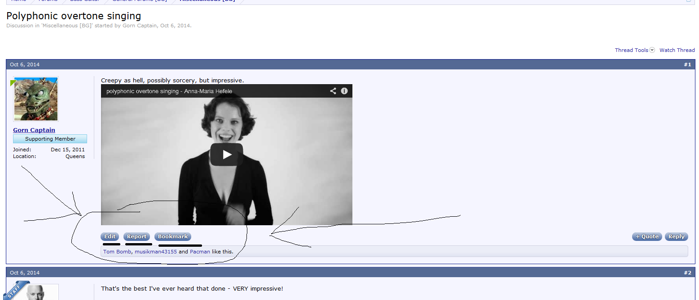This screenshot has width=699, height=300.
Task: Open the Gorn Captain username link under the avatar
Action: (x=34, y=130)
